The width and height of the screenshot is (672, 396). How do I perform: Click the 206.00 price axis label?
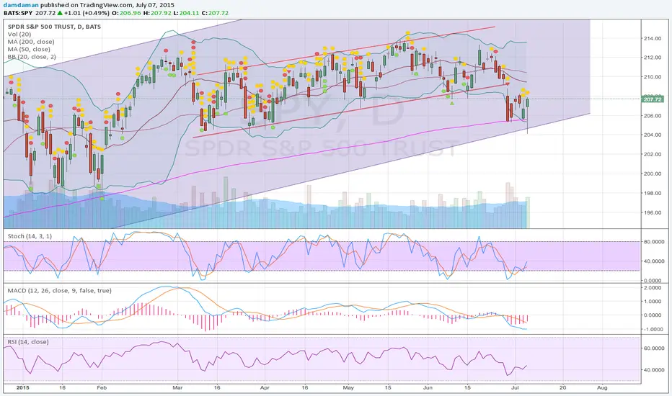pyautogui.click(x=653, y=116)
